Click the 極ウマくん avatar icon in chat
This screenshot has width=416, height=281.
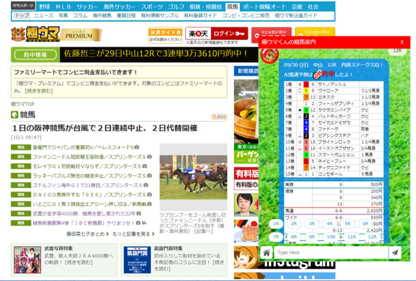(x=269, y=55)
